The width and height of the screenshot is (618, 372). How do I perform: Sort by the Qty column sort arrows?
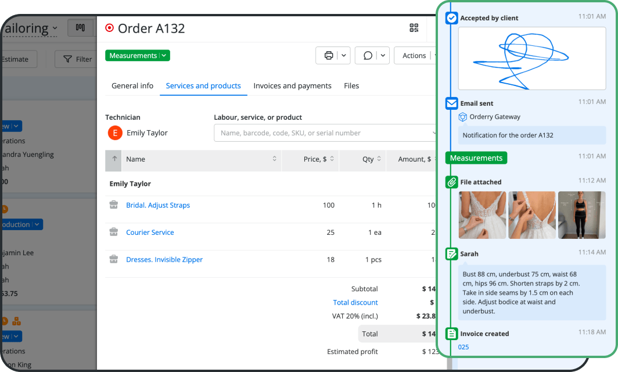[x=379, y=159]
